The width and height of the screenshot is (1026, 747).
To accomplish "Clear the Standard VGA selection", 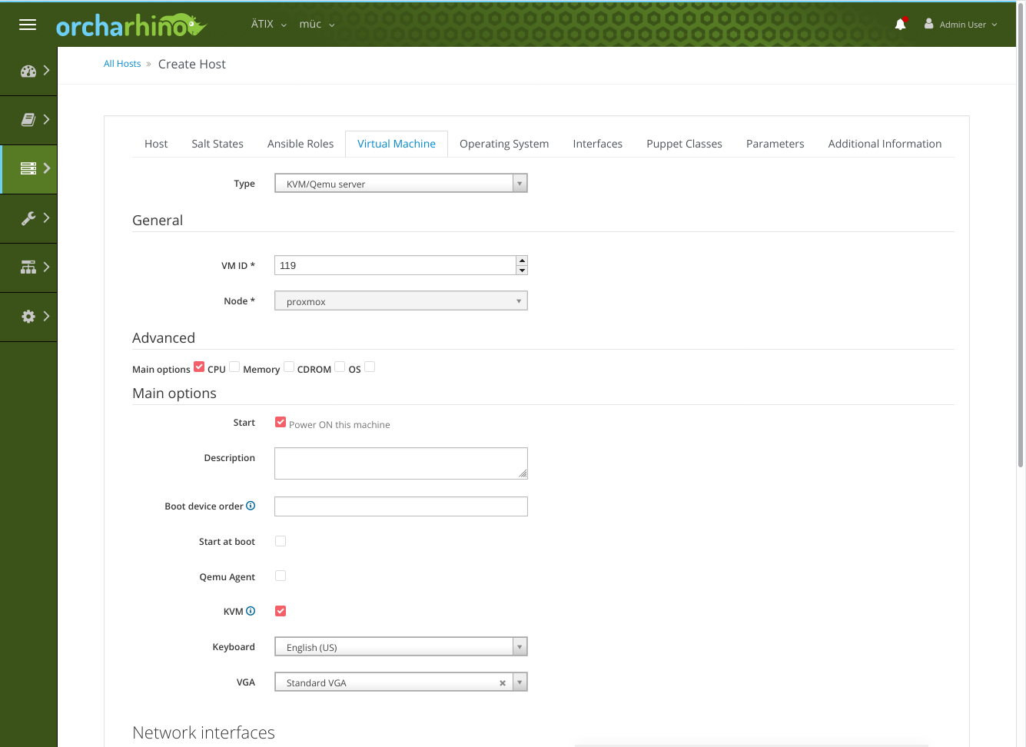I will click(503, 683).
